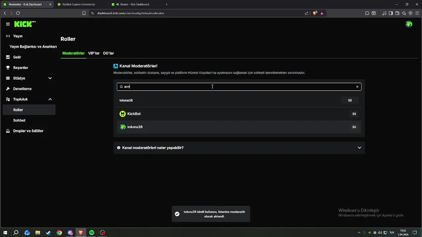Click the browser address bar URL
Image resolution: width=422 pixels, height=237 pixels.
pos(130,13)
